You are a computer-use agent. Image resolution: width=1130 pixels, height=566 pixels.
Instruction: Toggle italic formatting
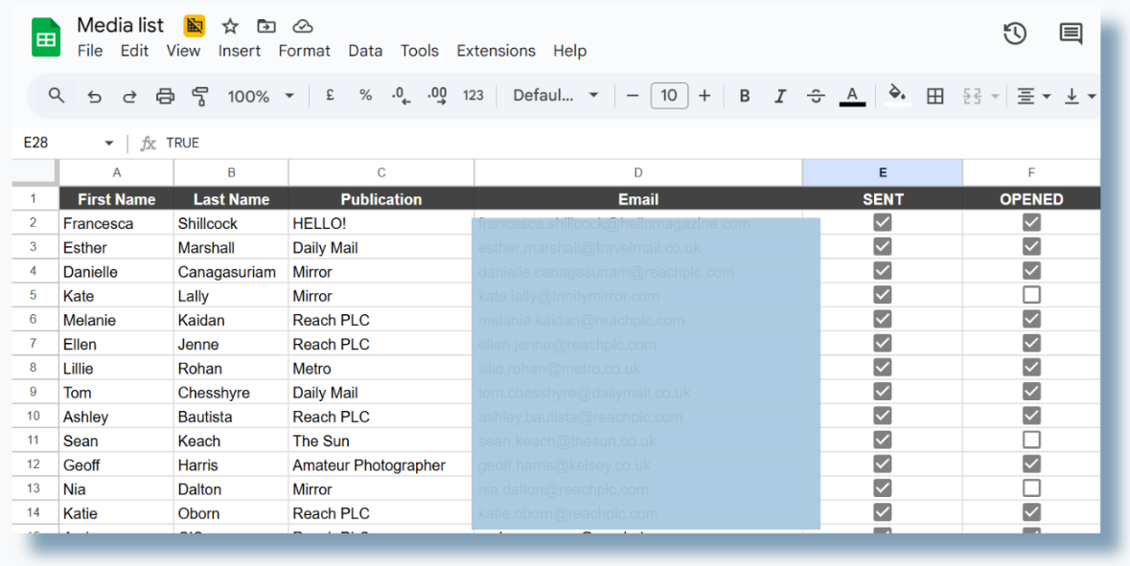tap(780, 96)
